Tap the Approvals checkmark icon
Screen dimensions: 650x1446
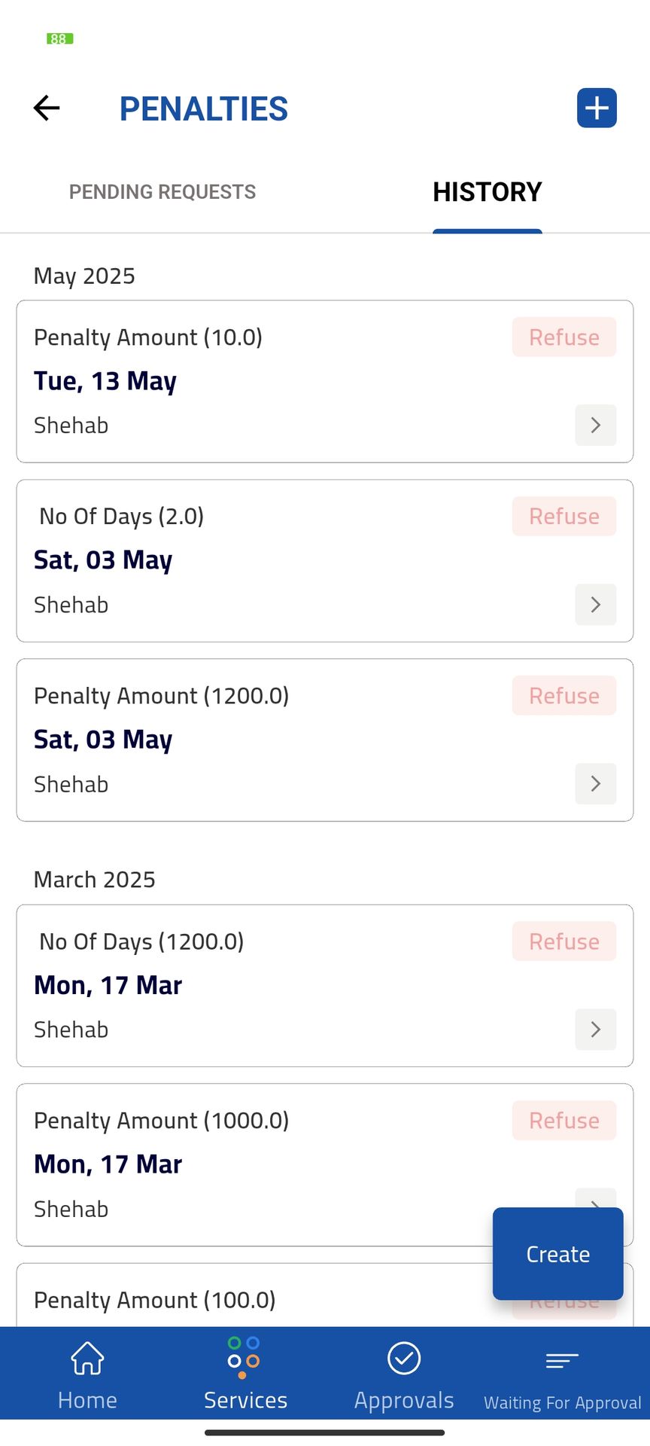[x=404, y=1359]
